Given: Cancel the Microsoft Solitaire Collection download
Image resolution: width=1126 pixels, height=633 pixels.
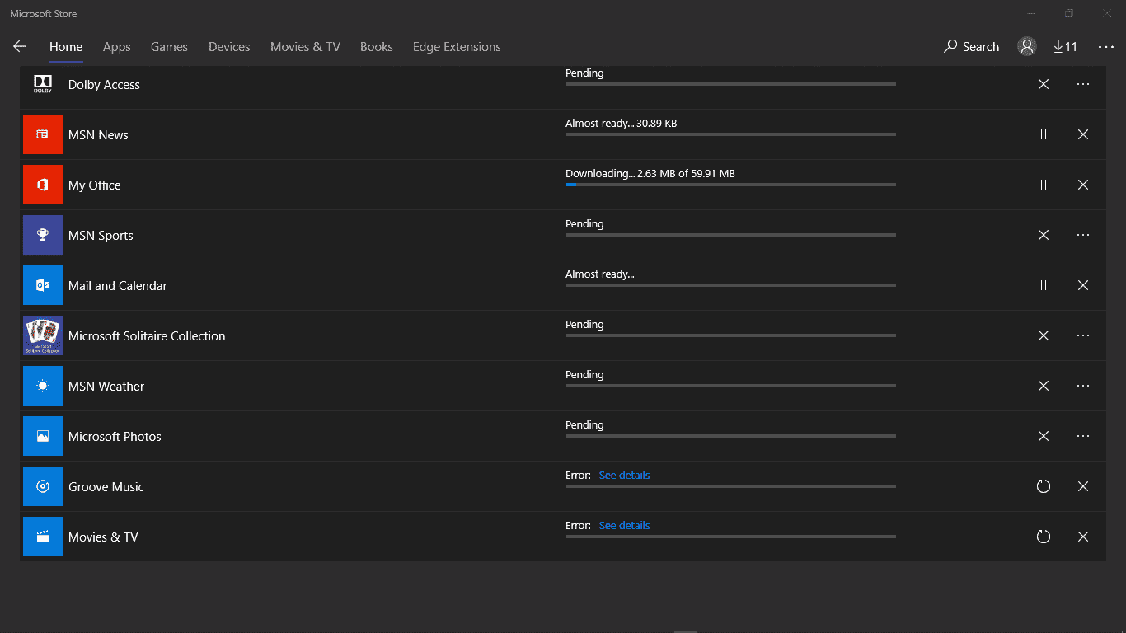Looking at the screenshot, I should tap(1044, 335).
